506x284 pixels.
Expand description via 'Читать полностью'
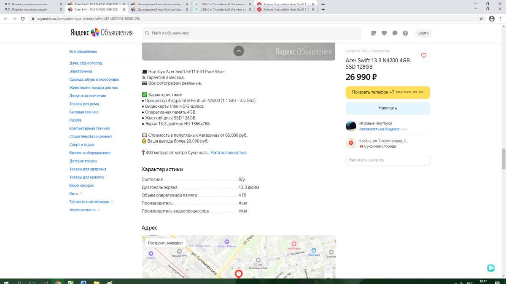(229, 153)
